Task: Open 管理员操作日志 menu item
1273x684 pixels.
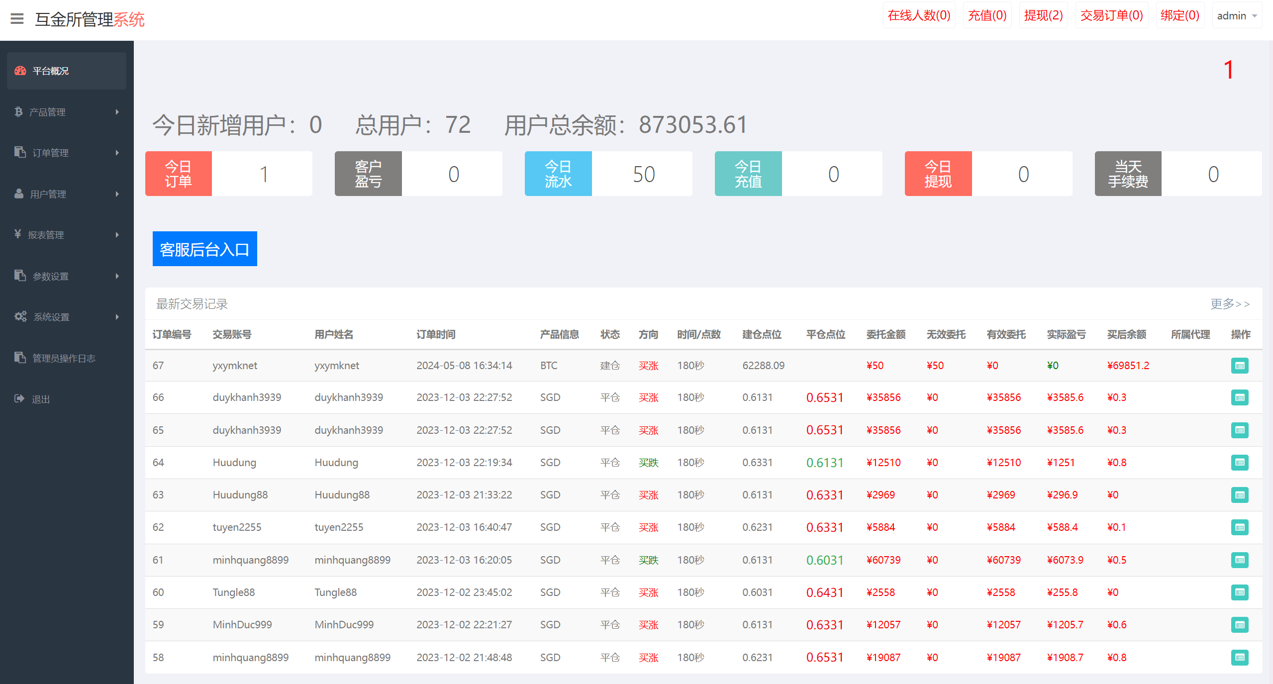Action: click(x=64, y=358)
